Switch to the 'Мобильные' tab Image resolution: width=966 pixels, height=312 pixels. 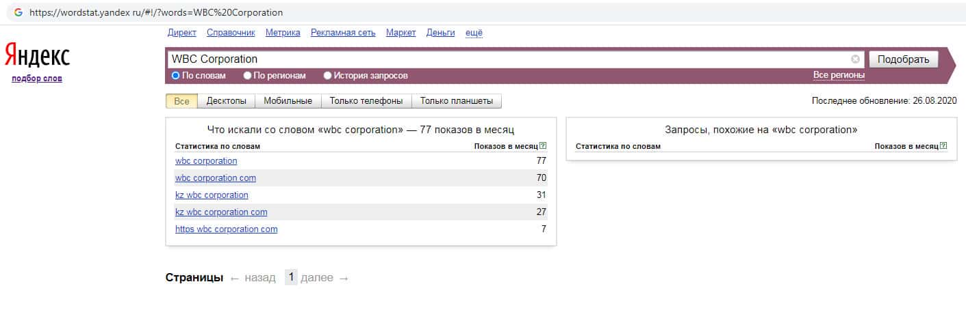(x=288, y=101)
